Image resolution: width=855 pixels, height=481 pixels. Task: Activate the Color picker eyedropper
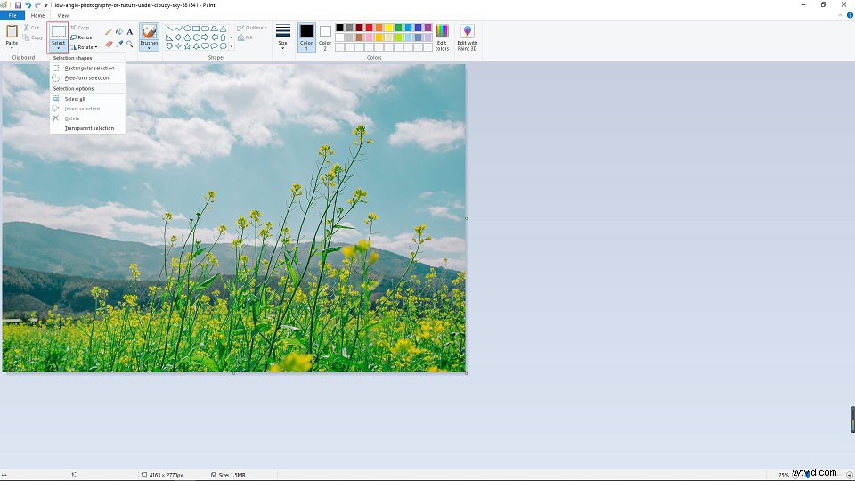[119, 44]
